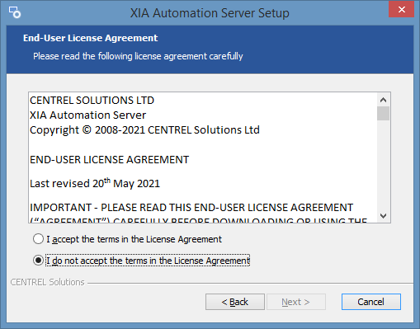The height and width of the screenshot is (329, 420).
Task: Click the empty scrollbar track below the thumb
Action: pyautogui.click(x=383, y=165)
